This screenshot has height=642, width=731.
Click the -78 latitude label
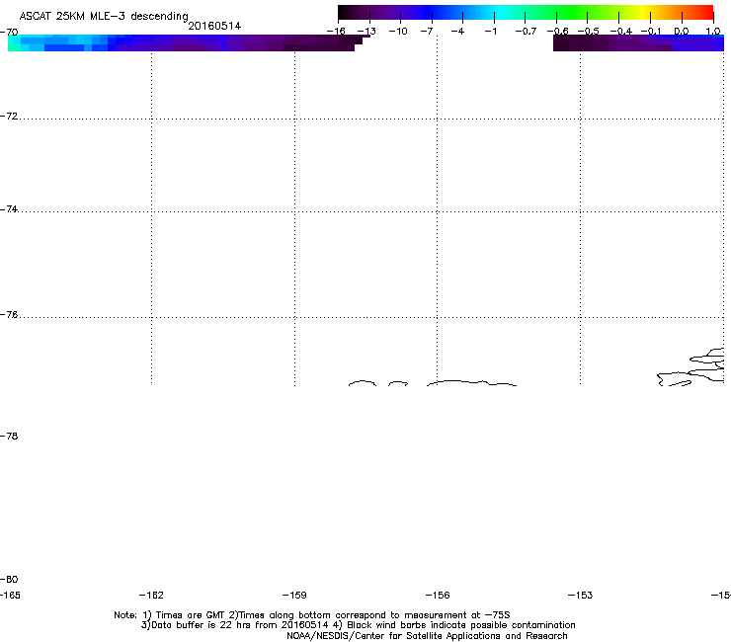(9, 436)
